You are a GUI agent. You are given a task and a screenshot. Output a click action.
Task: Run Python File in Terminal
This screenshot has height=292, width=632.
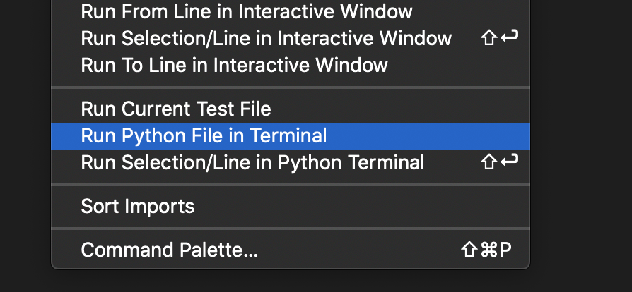click(x=204, y=135)
